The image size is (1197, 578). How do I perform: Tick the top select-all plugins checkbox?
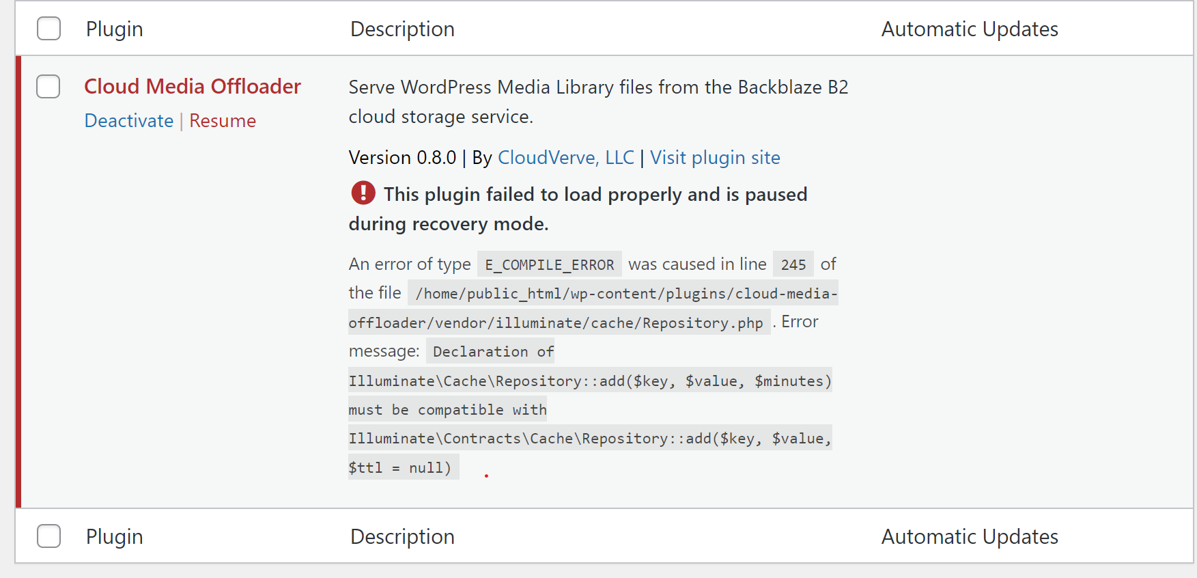[48, 29]
